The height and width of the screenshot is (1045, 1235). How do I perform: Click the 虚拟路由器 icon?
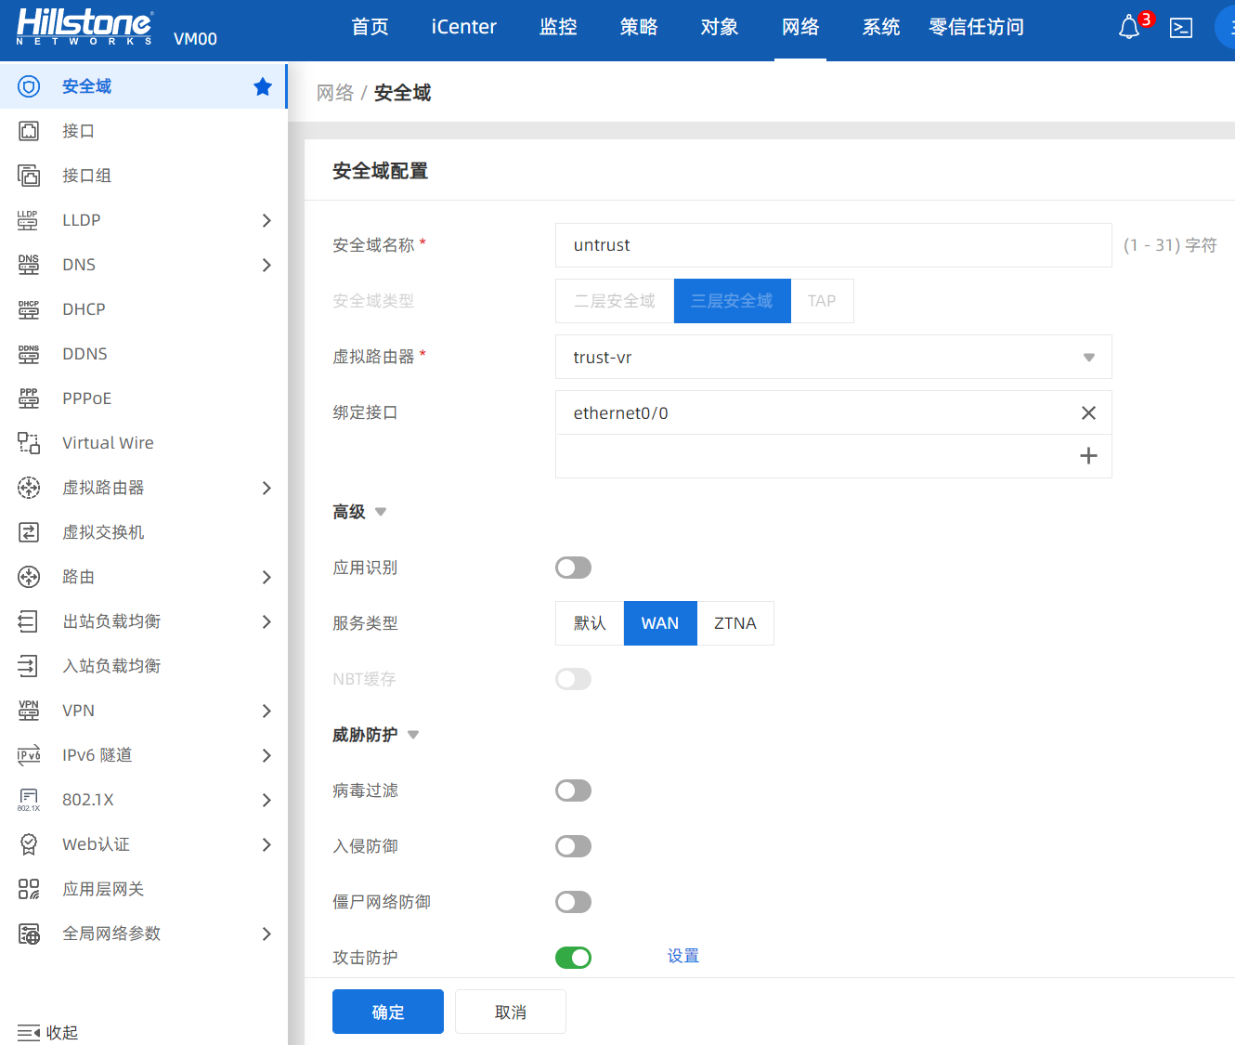[29, 488]
